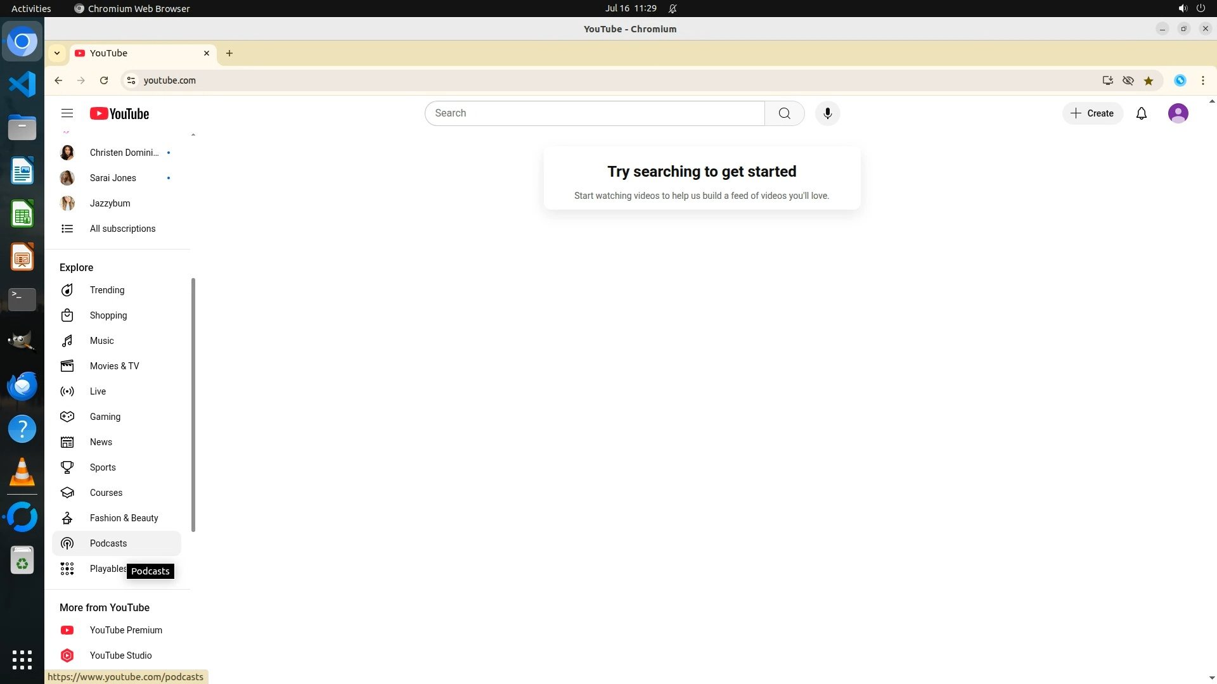
Task: Expand the tab search dropdown arrow
Action: (57, 53)
